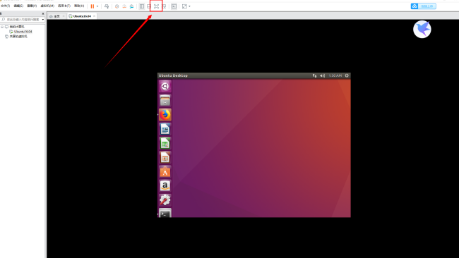The height and width of the screenshot is (258, 459).
Task: Take a snapshot using the clock icon
Action: [x=117, y=6]
